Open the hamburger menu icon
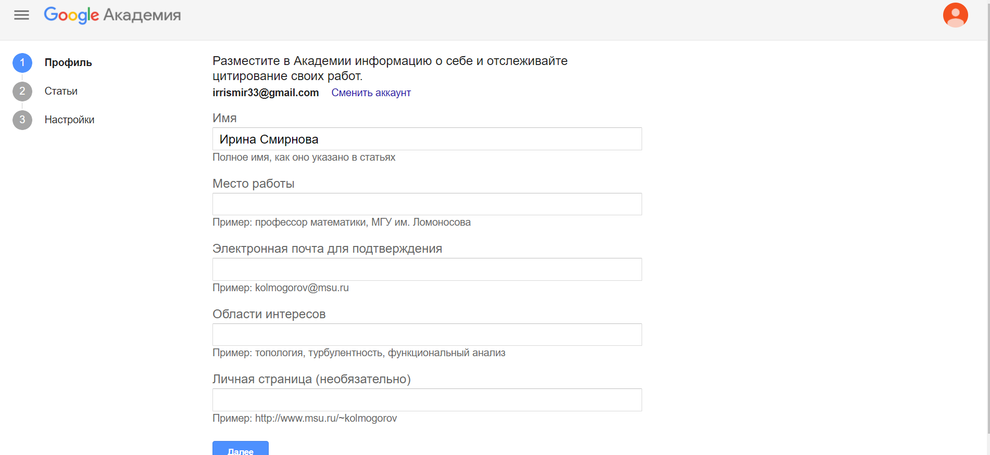Image resolution: width=990 pixels, height=455 pixels. click(21, 15)
